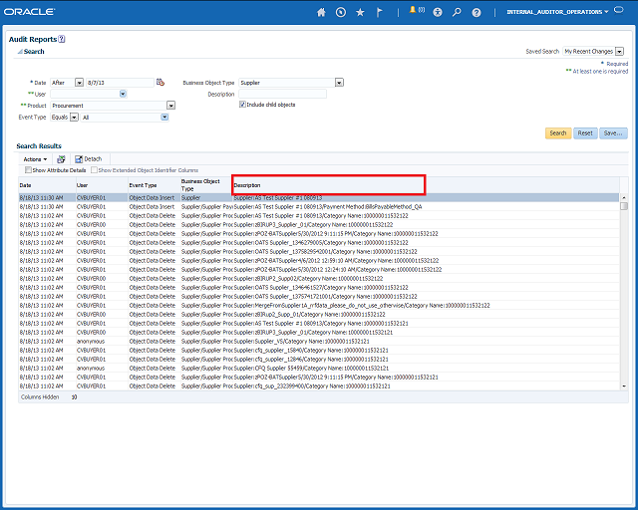Image resolution: width=638 pixels, height=510 pixels.
Task: Select row for MergeFromSupplier1A_rrfdata description
Action: (319, 305)
